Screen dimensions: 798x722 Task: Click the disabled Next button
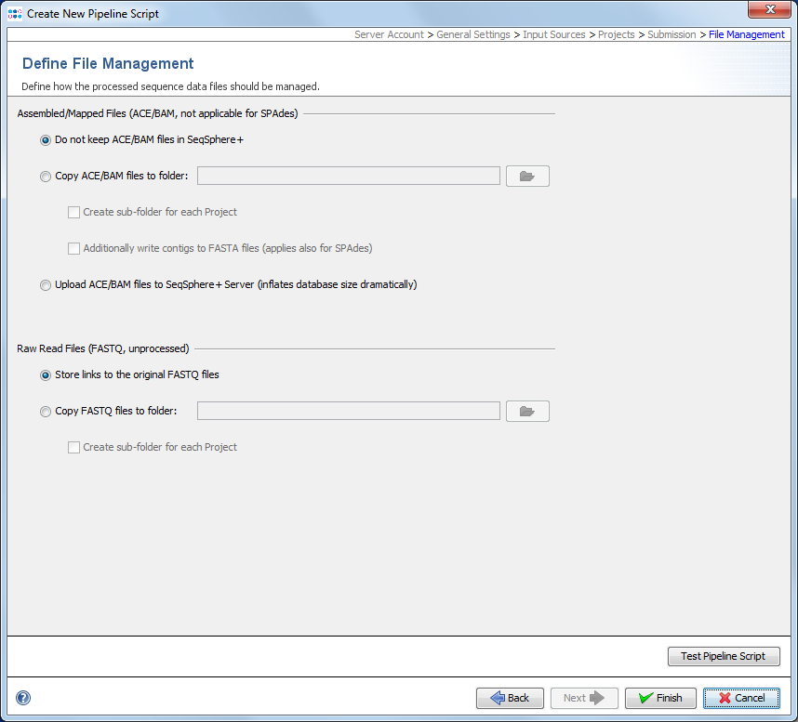point(584,698)
